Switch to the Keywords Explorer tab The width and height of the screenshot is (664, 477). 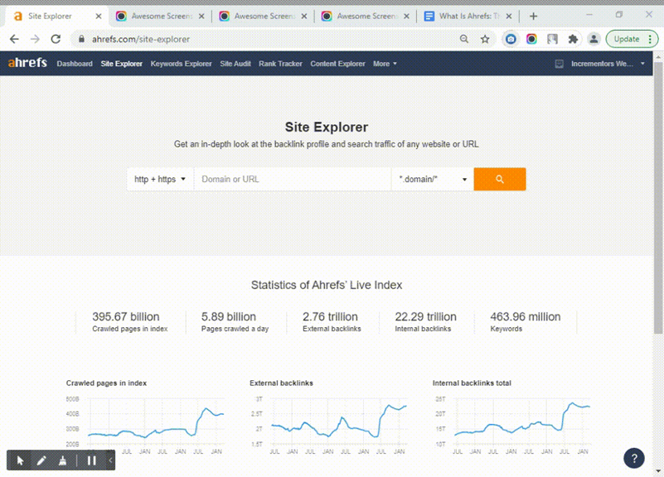point(181,63)
